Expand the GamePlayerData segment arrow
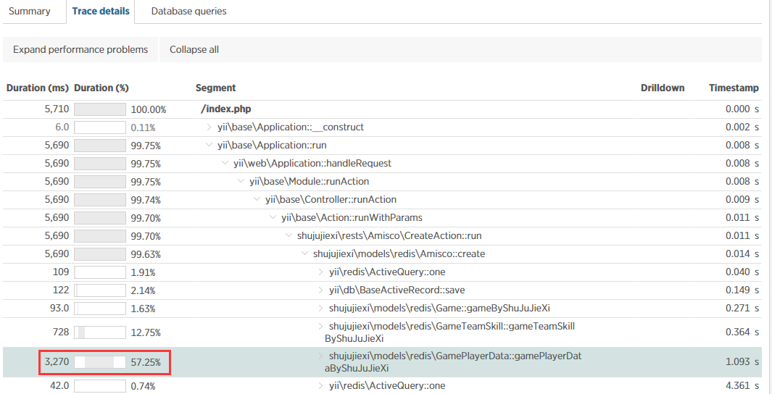Viewport: 772px width, 394px height. [x=321, y=356]
